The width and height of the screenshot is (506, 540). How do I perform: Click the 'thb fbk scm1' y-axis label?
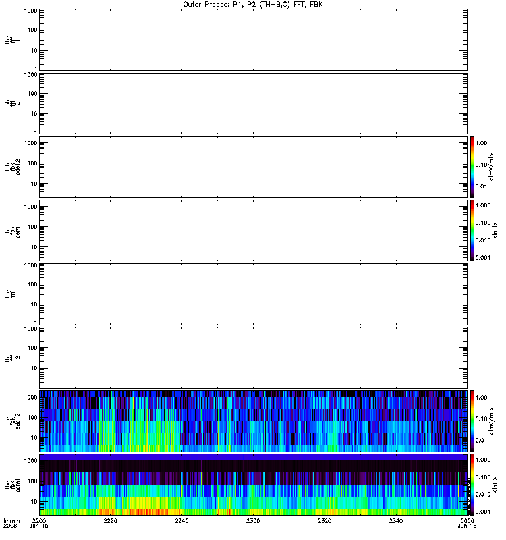click(x=13, y=230)
